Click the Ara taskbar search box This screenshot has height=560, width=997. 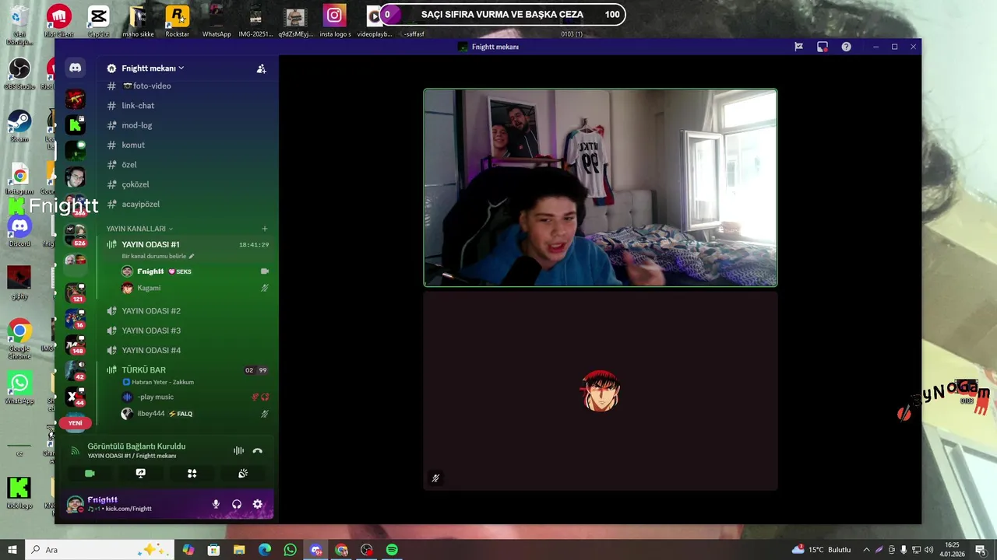[100, 550]
